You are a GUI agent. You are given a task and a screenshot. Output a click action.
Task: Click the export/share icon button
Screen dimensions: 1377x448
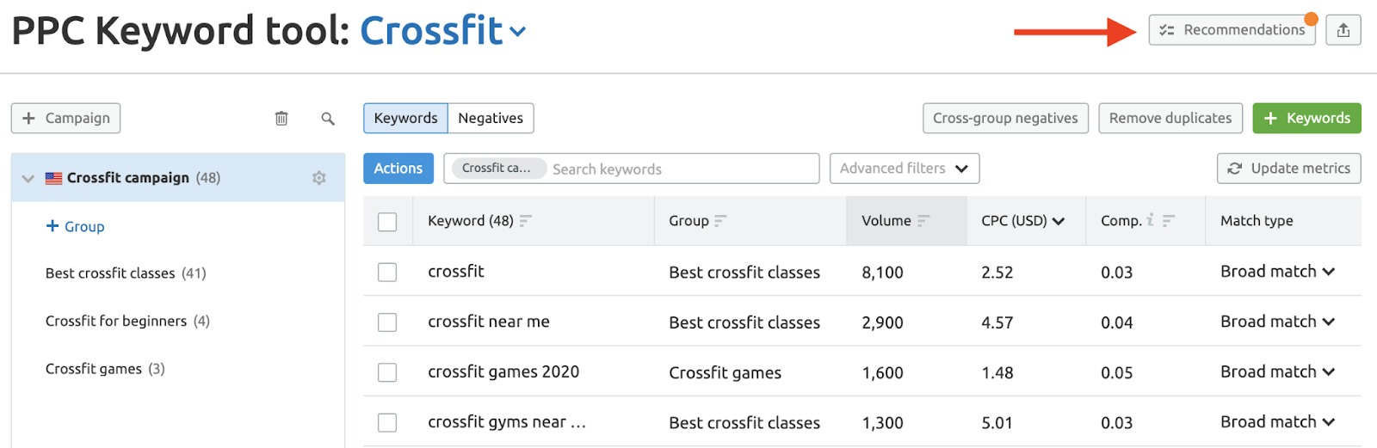coord(1343,30)
